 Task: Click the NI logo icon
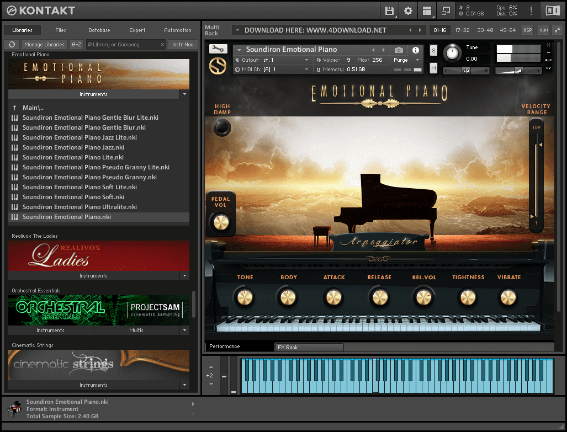(x=553, y=11)
